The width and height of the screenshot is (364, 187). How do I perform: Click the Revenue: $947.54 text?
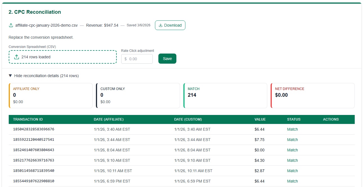[102, 25]
